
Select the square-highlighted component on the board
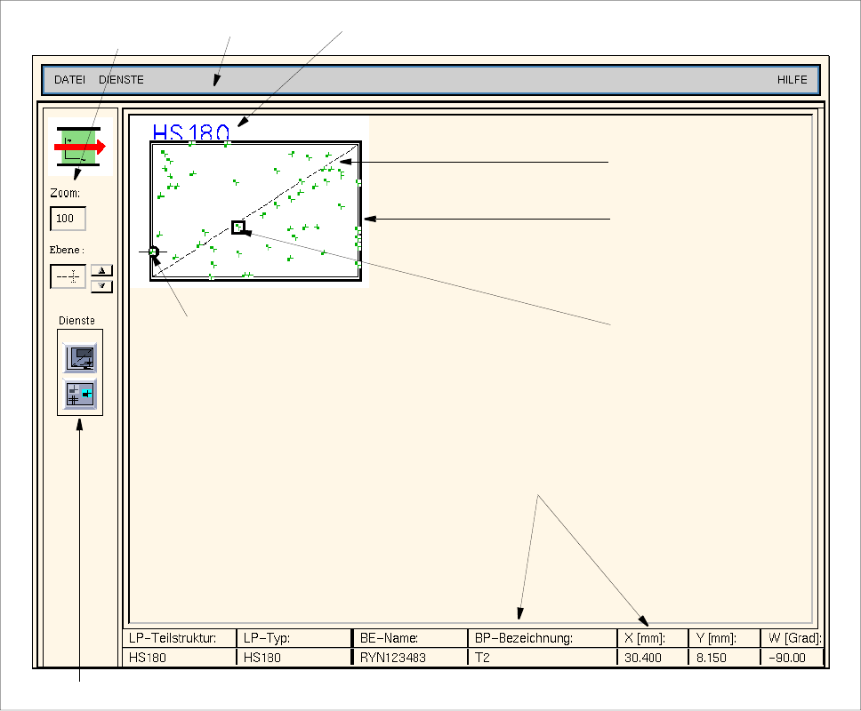click(237, 228)
